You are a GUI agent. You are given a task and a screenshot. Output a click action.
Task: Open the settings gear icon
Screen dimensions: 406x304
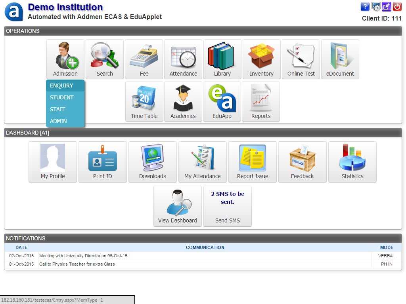click(x=375, y=6)
